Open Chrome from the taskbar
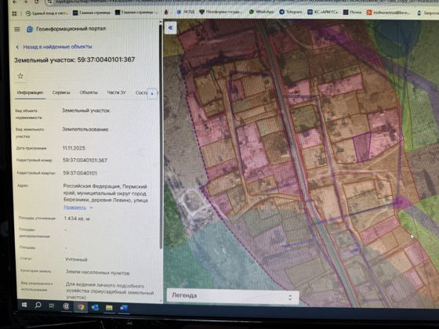 click(x=81, y=307)
